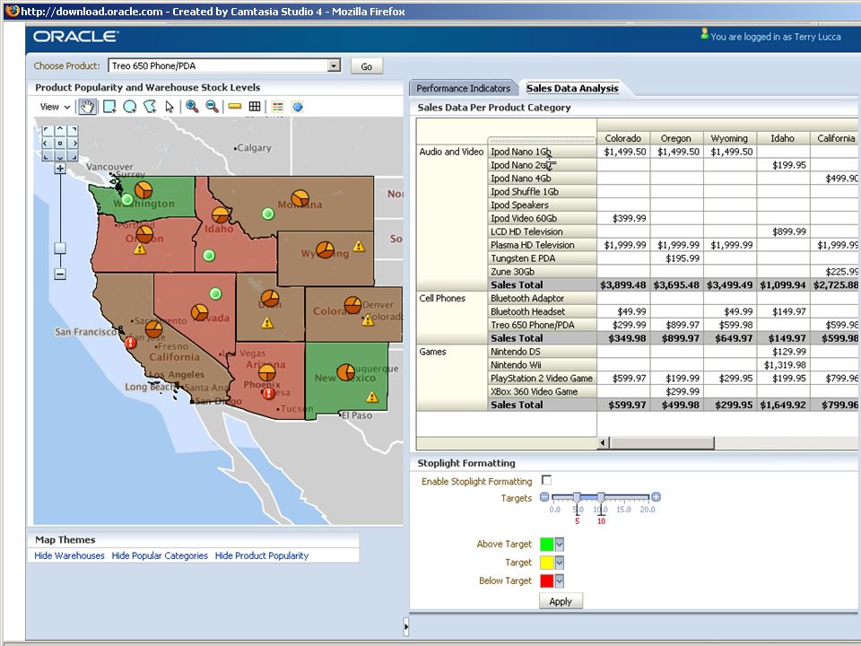Screen dimensions: 861x646
Task: Click the table's horizontal scrollbar left arrow
Action: 603,442
